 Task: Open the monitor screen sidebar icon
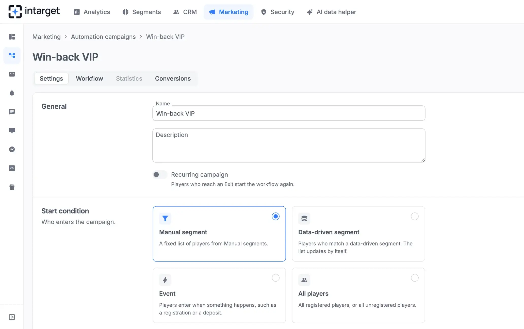tap(12, 130)
